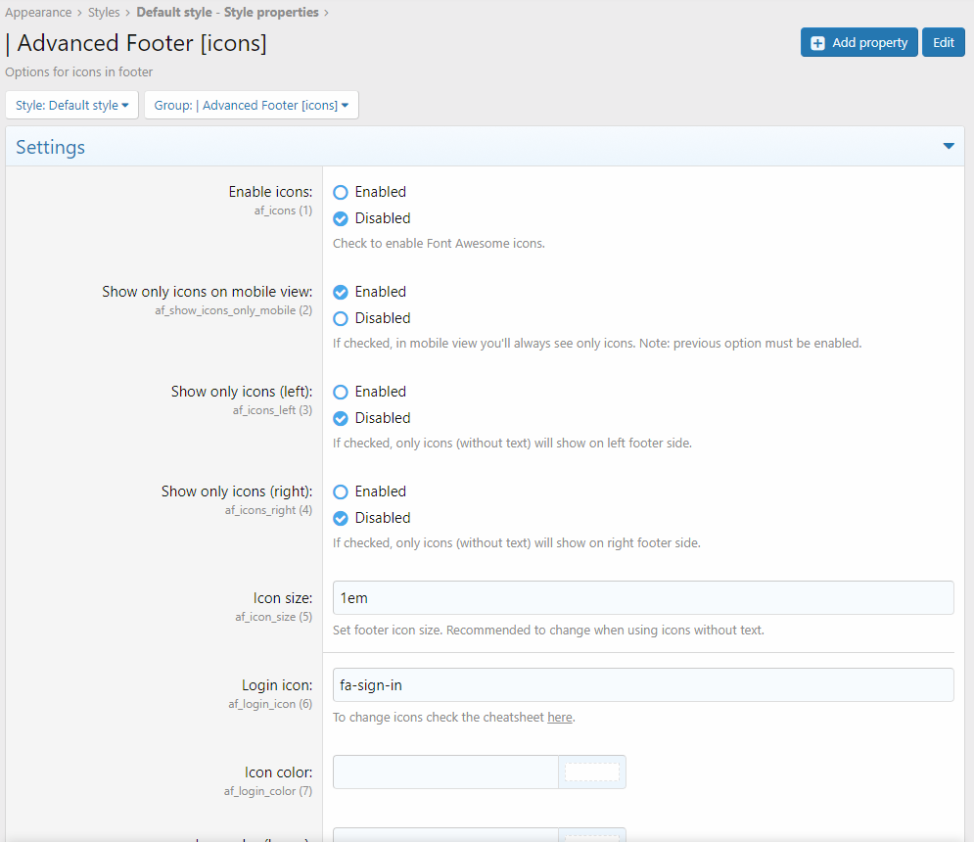Screen dimensions: 974x842
Task: Open the Group: Advanced Footer dropdown
Action: coord(251,105)
